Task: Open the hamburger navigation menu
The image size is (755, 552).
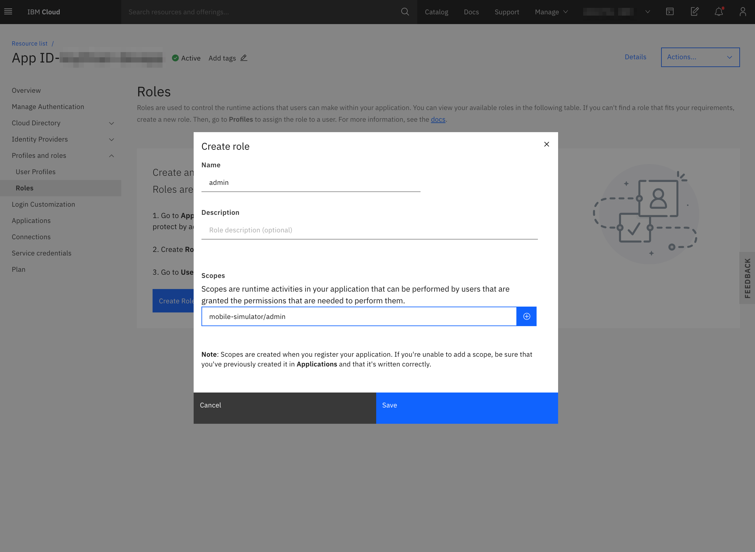Action: click(x=8, y=12)
